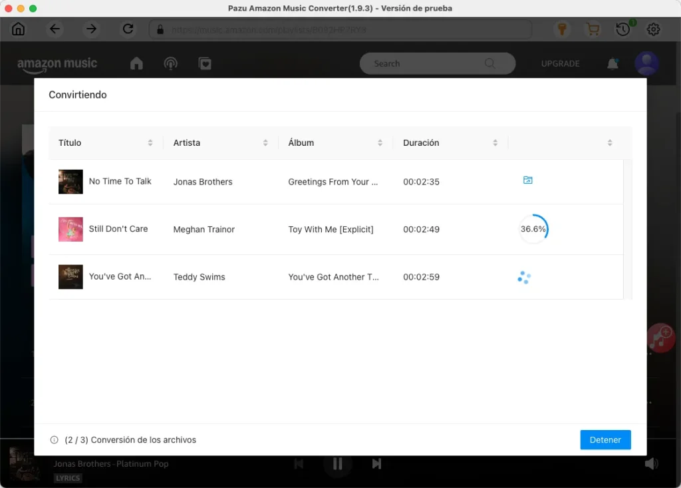Screen dimensions: 681x488
Task: Click the 36.6% conversion progress circle
Action: point(533,229)
